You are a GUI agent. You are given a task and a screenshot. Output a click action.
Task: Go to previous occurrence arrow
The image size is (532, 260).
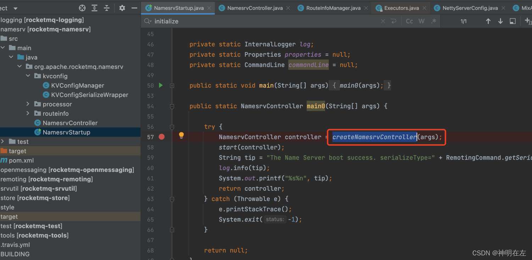(x=488, y=21)
